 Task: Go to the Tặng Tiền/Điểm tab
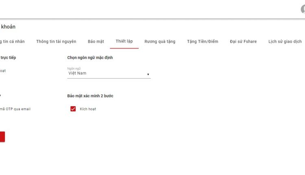pyautogui.click(x=203, y=42)
